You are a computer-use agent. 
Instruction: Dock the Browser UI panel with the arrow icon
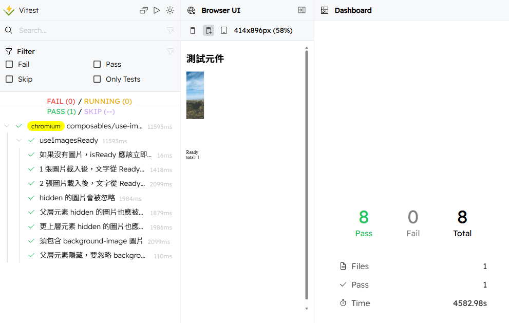click(301, 10)
